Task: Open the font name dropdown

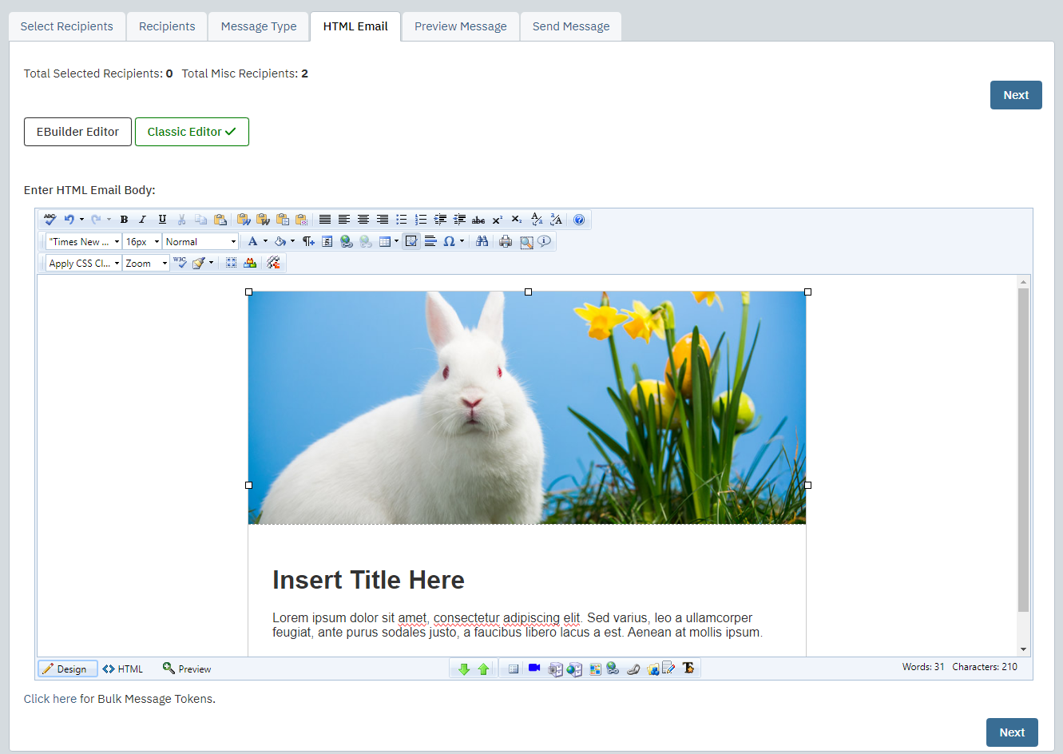Action: coord(84,241)
